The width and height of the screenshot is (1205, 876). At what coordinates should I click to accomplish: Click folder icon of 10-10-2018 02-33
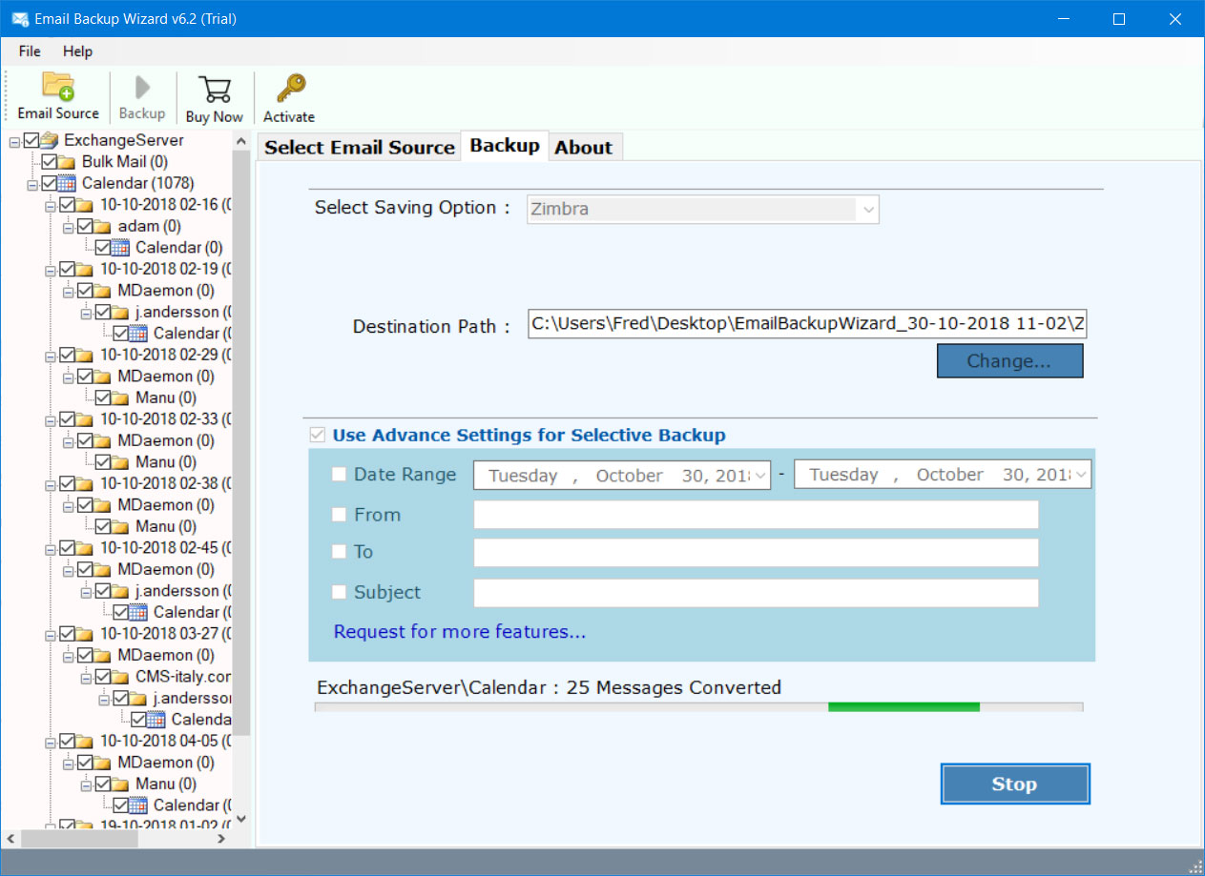pos(85,419)
